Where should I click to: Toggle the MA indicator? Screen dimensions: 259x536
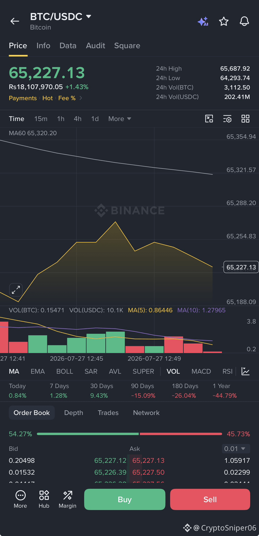[x=14, y=371]
